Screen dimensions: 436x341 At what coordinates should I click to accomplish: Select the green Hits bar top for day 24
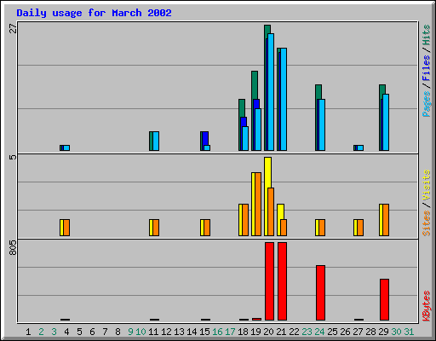point(318,91)
